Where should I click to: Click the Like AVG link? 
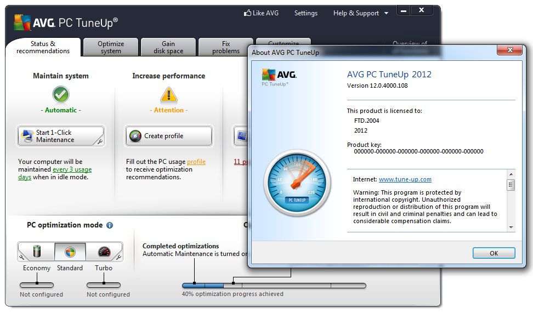pyautogui.click(x=261, y=13)
